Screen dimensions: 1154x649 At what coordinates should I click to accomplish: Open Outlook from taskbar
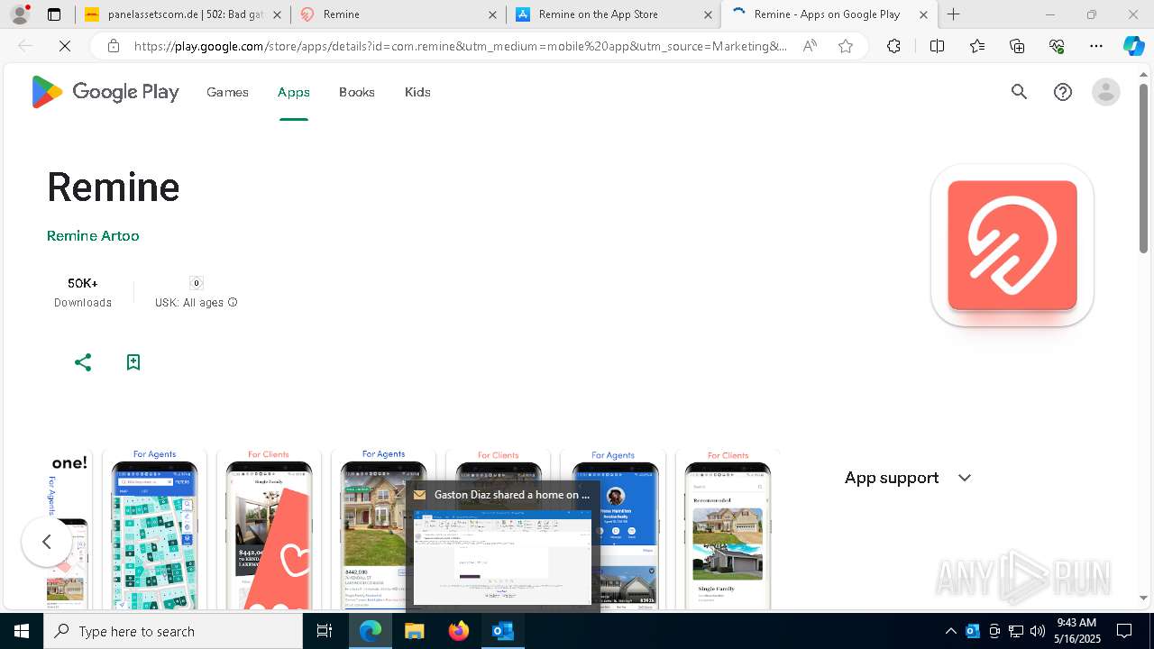click(503, 631)
